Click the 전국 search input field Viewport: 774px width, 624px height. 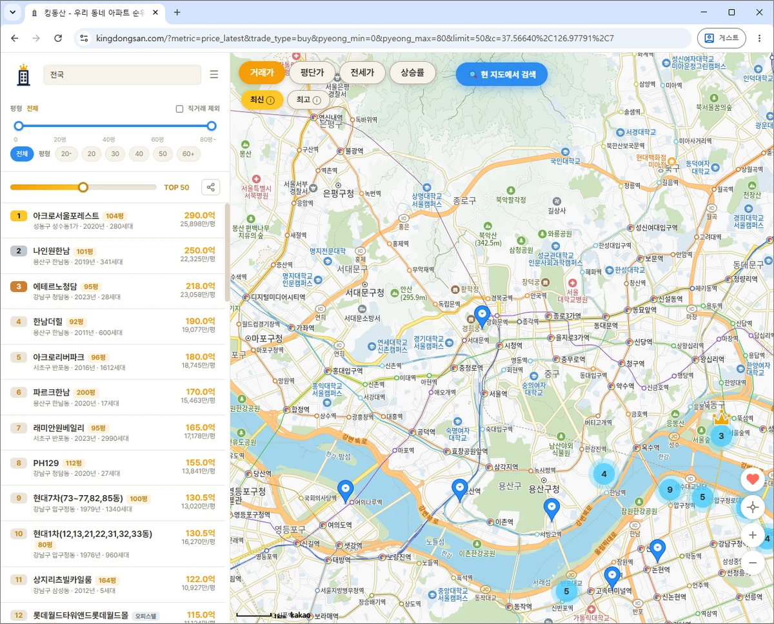(x=123, y=75)
